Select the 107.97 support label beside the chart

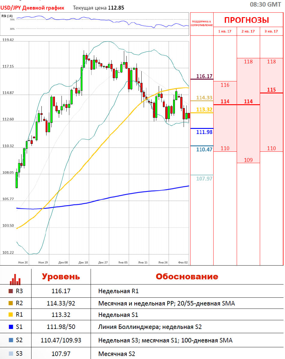[x=204, y=178]
